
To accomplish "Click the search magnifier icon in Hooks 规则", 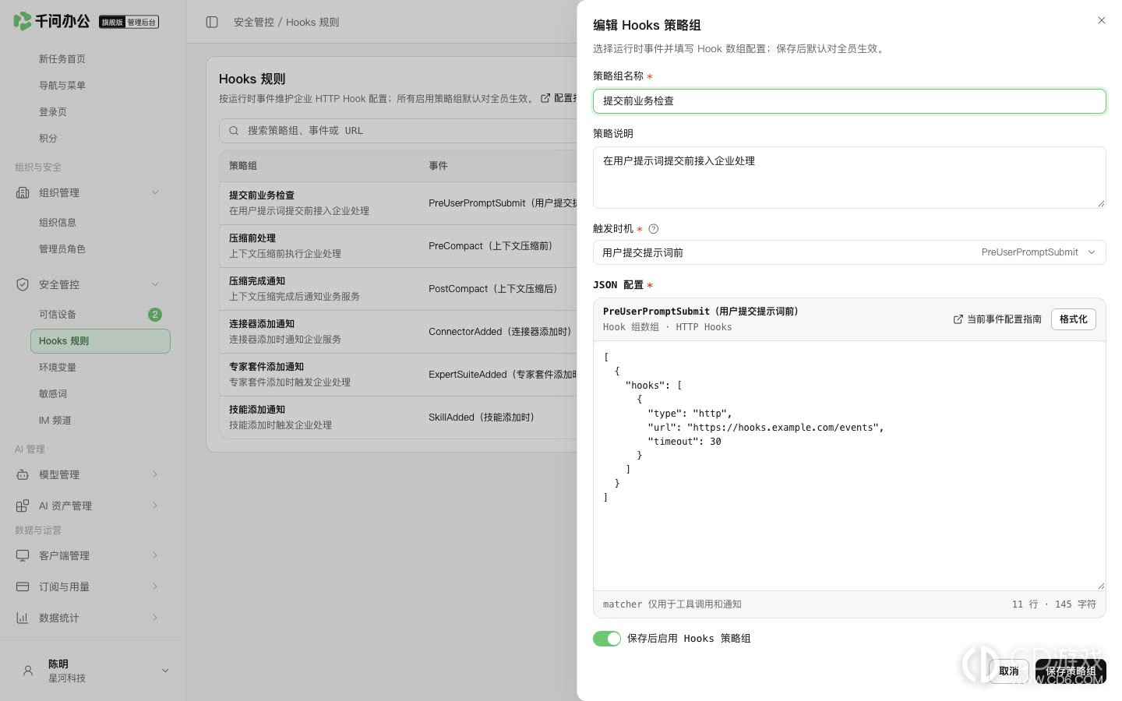I will coord(234,131).
